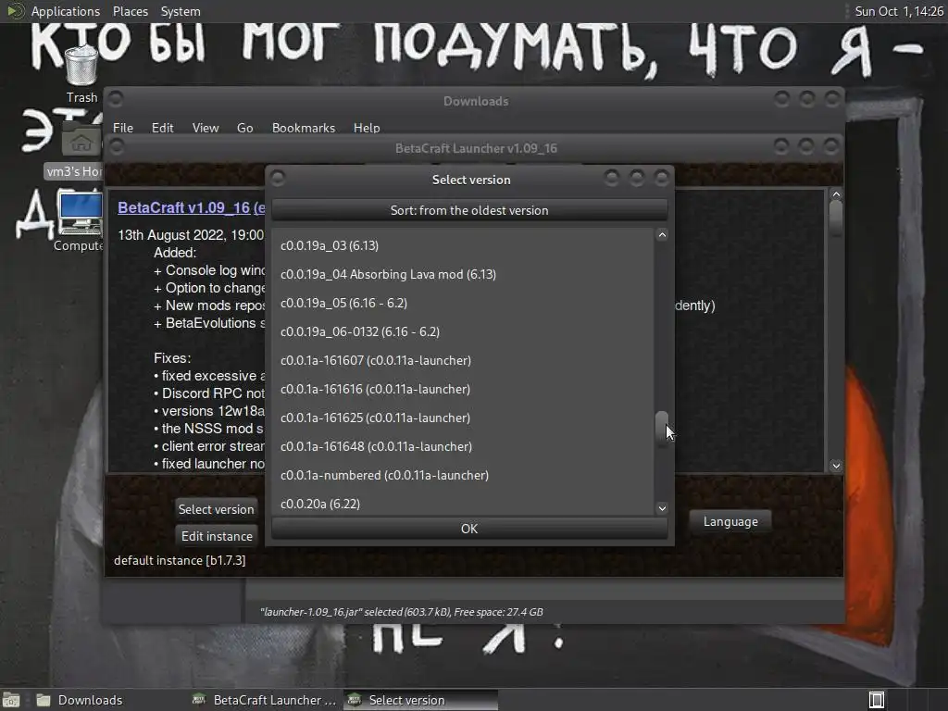Select c0.0.19a_04 Absorbing Lava mod
Image resolution: width=948 pixels, height=711 pixels.
pyautogui.click(x=463, y=274)
